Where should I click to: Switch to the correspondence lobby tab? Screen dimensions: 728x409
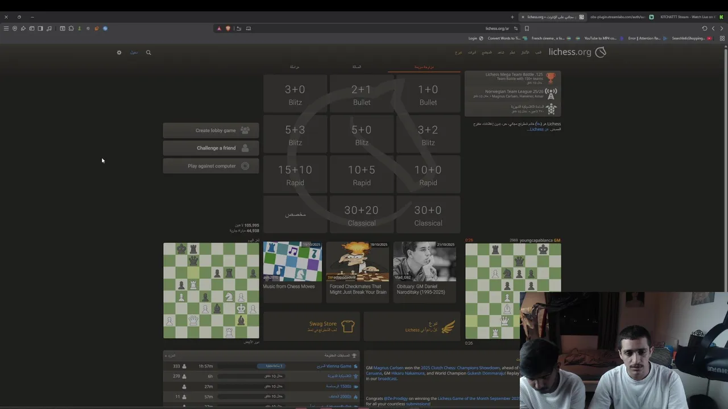pyautogui.click(x=295, y=67)
